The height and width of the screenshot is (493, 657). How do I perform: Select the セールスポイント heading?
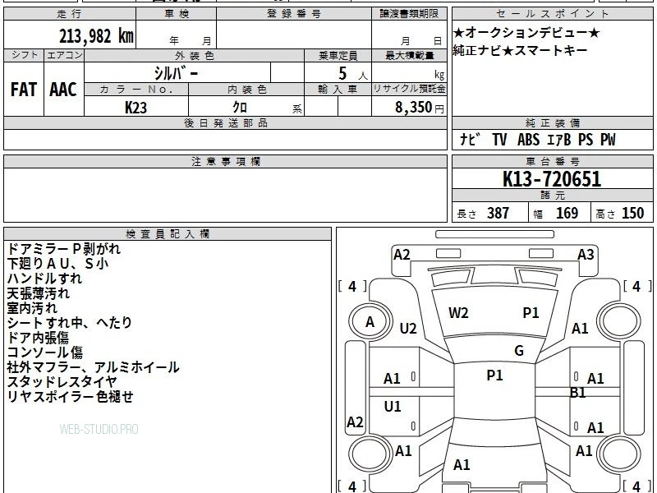[552, 14]
